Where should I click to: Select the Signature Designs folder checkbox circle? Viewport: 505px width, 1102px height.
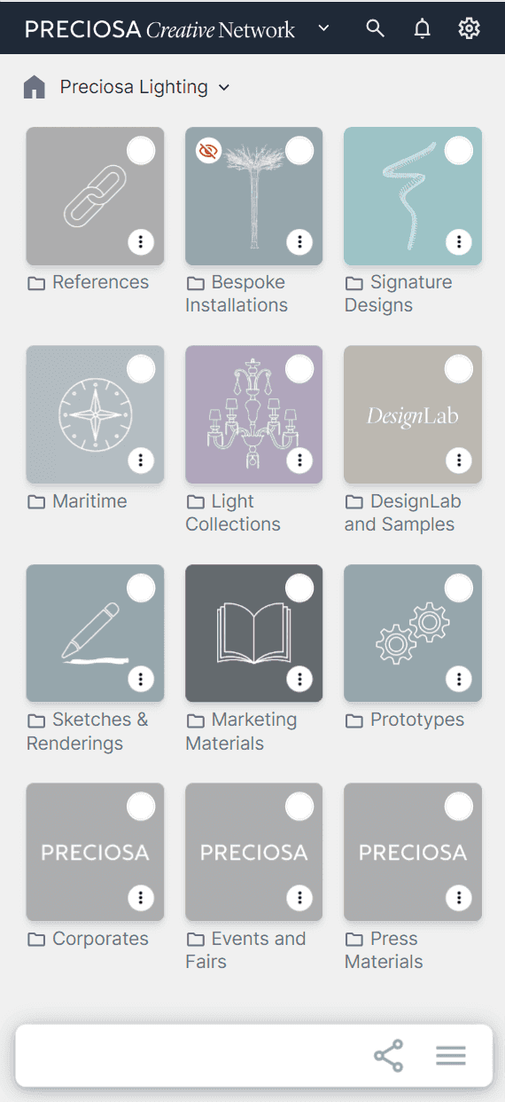coord(459,151)
